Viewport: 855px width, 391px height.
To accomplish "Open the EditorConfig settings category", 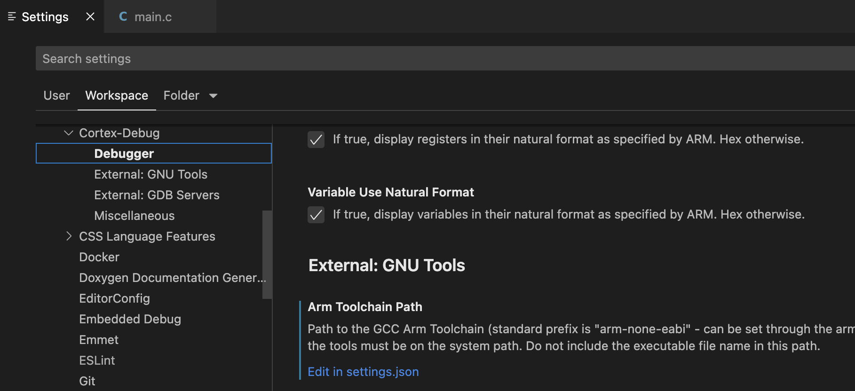I will point(114,298).
